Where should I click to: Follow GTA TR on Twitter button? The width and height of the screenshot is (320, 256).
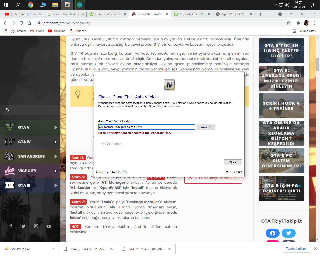tap(289, 233)
